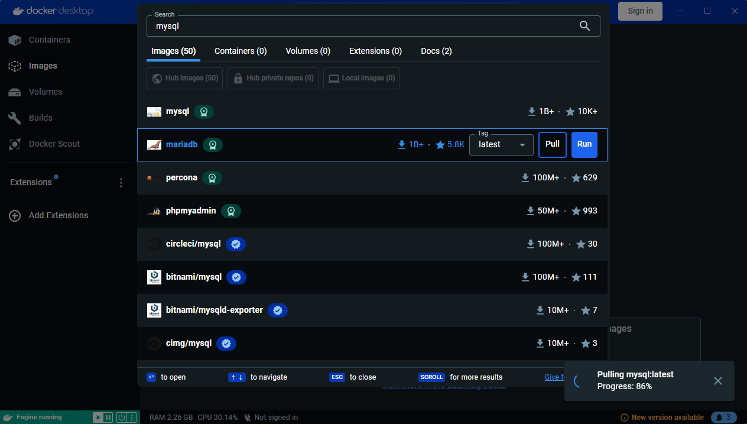Open the phpmyadmin image result
This screenshot has height=424, width=747.
coord(372,211)
